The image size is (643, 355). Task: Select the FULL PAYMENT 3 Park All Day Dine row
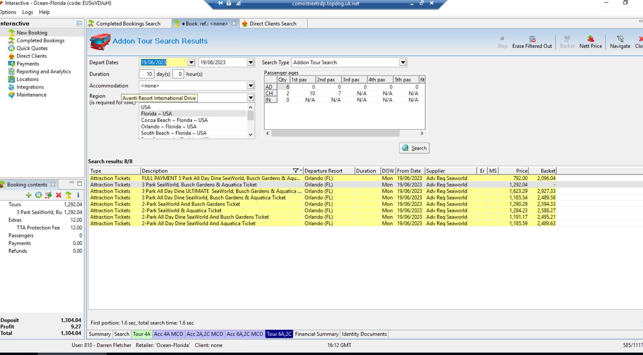pos(322,178)
